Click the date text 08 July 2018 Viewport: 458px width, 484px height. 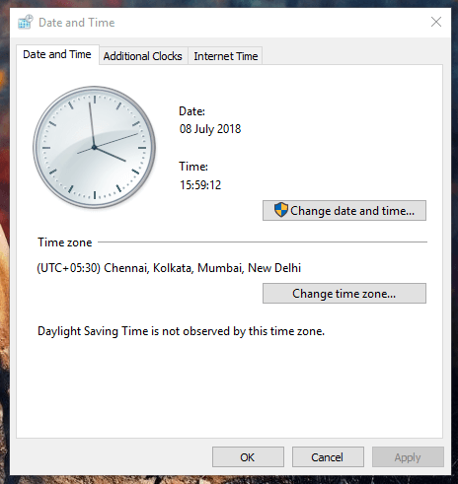point(210,129)
